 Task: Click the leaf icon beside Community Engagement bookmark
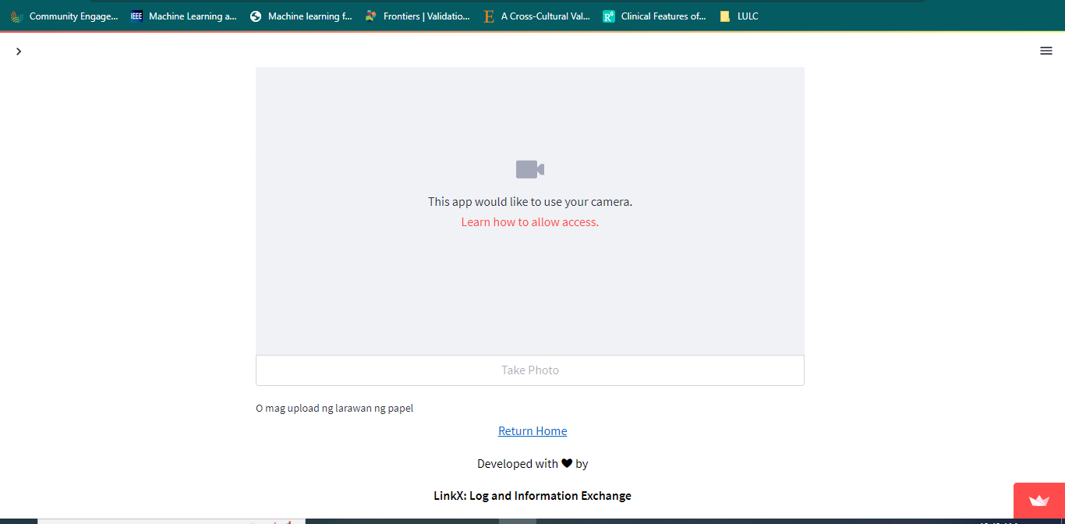point(16,16)
